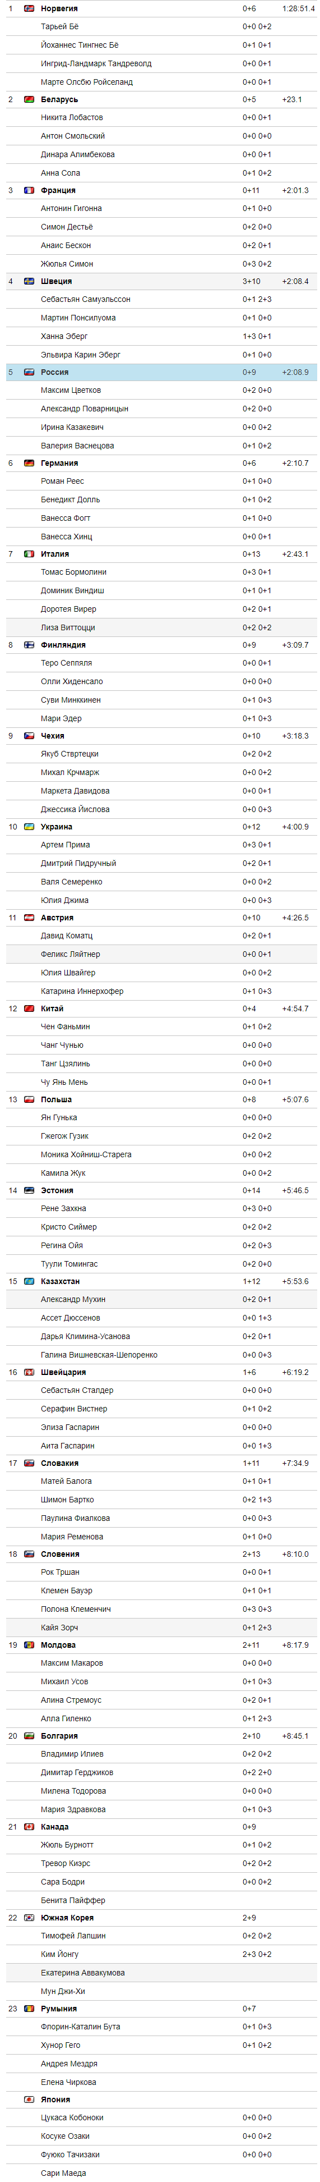
Task: Open athlete Себастьян Самуэльссон profile
Action: [86, 300]
